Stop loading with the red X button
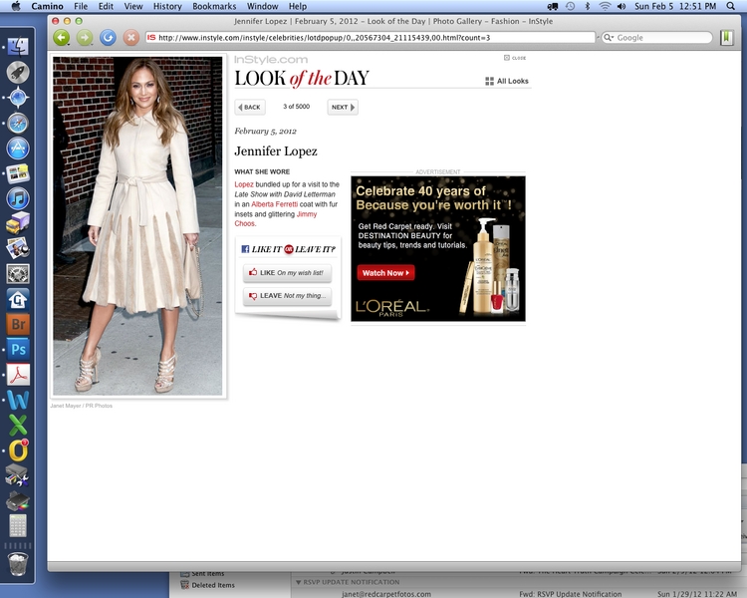This screenshot has width=747, height=598. [131, 37]
